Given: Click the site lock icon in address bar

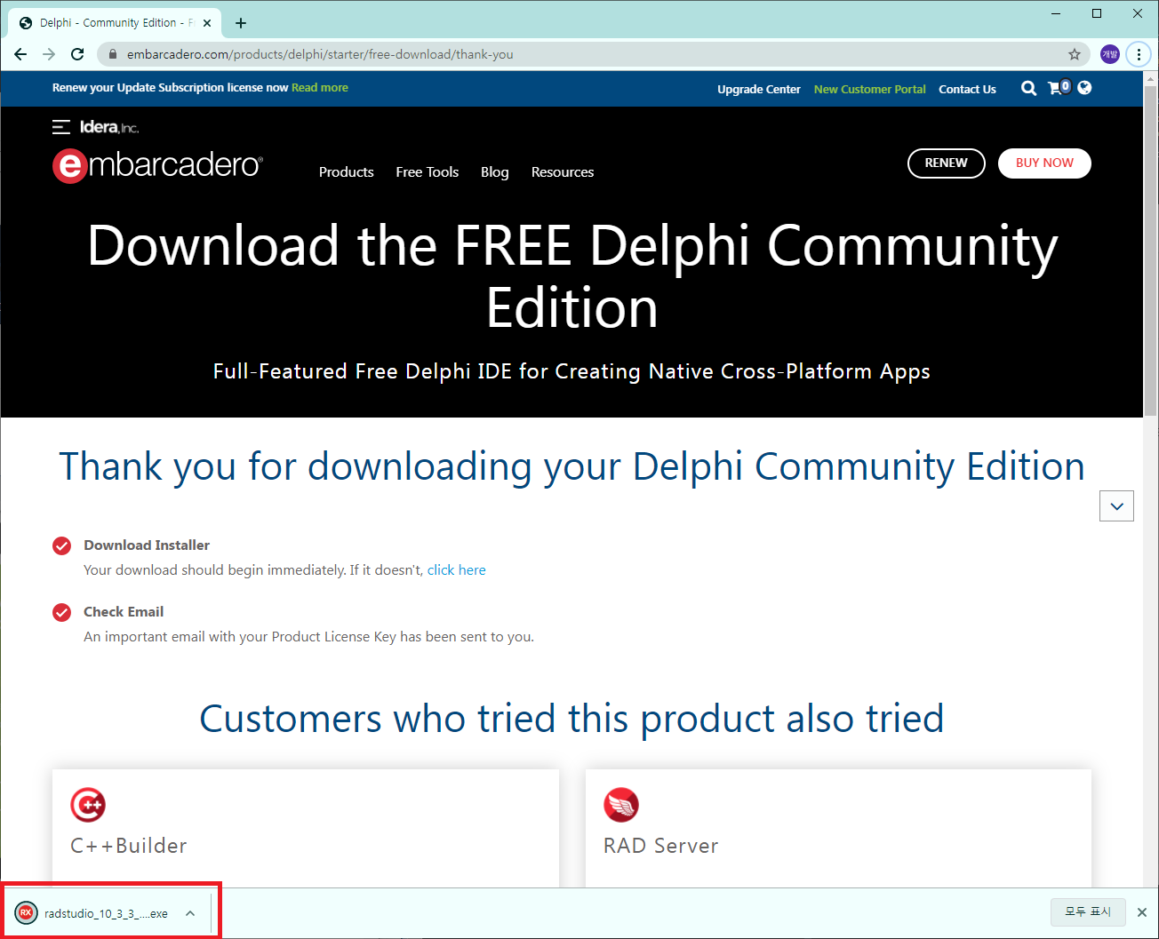Looking at the screenshot, I should click(112, 54).
